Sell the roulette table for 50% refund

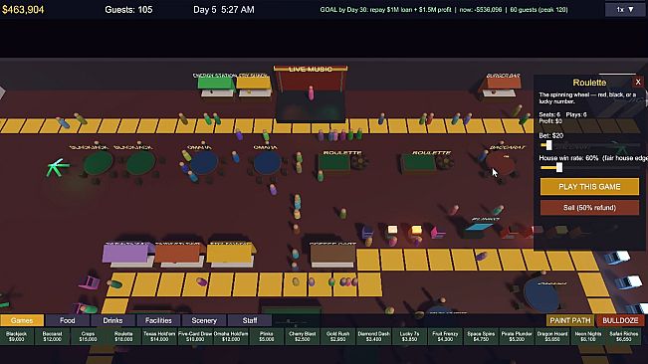(x=589, y=208)
